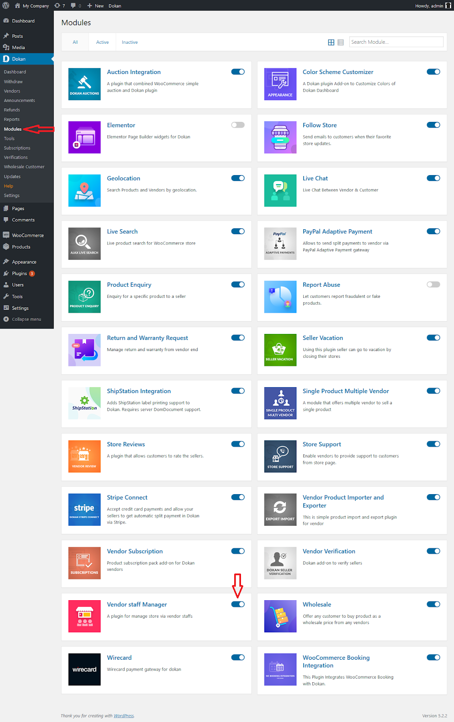Viewport: 454px width, 722px height.
Task: Switch off the Wholesale module
Action: point(433,604)
